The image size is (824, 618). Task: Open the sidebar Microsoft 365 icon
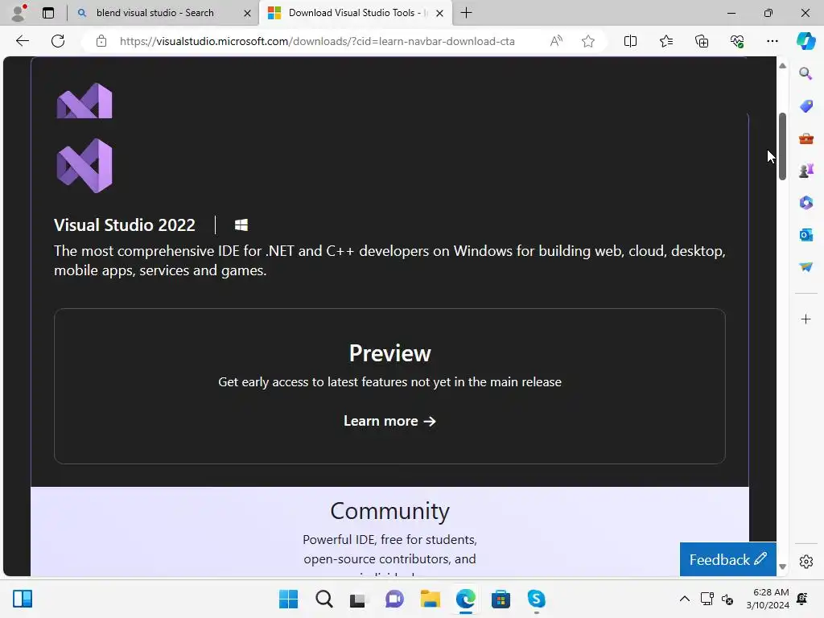coord(805,203)
